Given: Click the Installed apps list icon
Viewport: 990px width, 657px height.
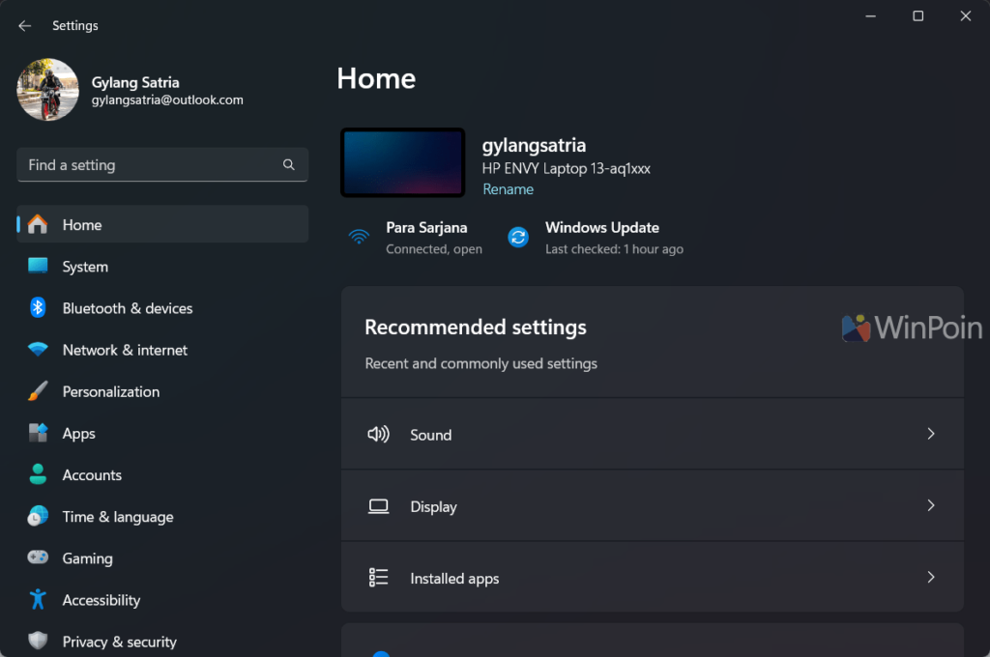Looking at the screenshot, I should 378,578.
